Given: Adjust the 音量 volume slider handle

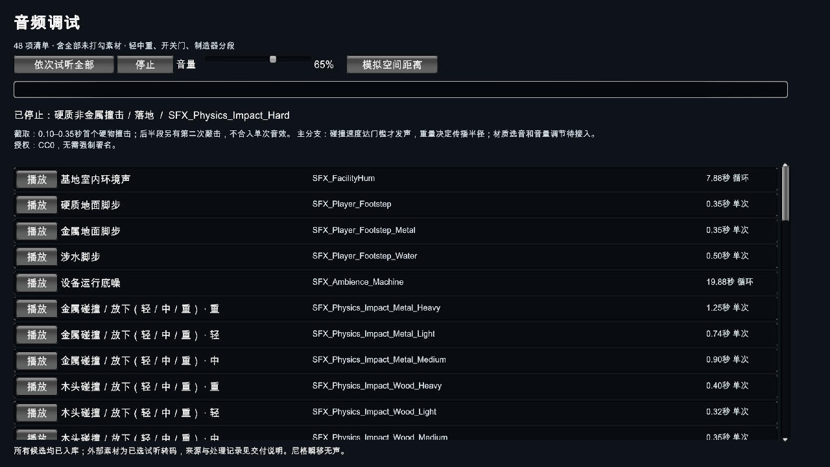Looking at the screenshot, I should click(273, 59).
